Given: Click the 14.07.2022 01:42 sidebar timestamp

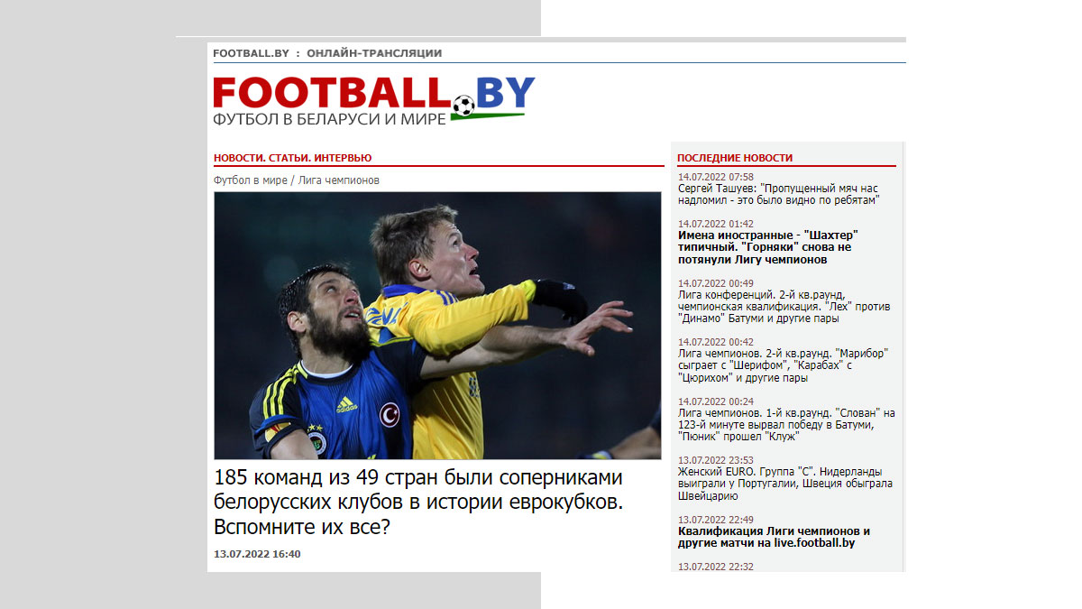Looking at the screenshot, I should click(715, 224).
